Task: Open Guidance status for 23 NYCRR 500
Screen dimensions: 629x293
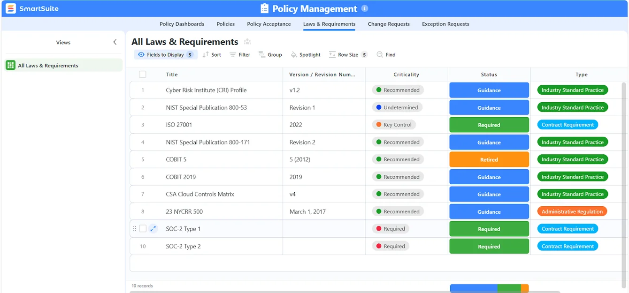Action: pos(489,212)
